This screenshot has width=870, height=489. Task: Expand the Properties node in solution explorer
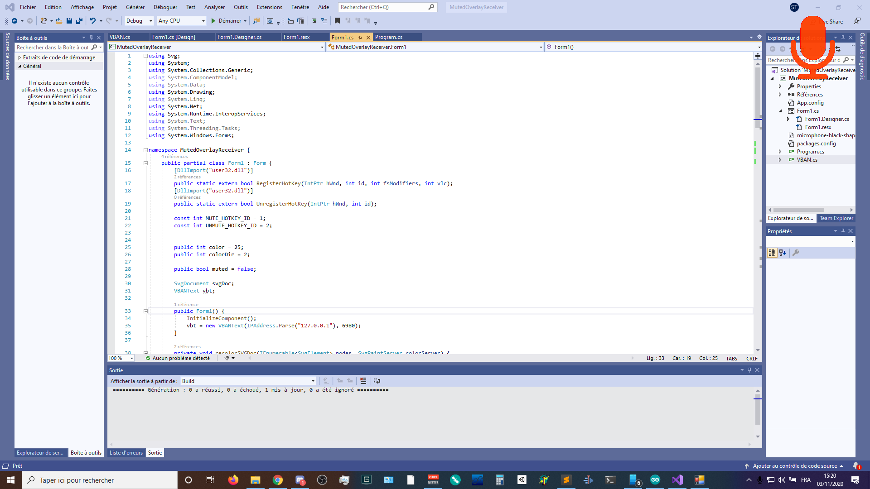(780, 86)
